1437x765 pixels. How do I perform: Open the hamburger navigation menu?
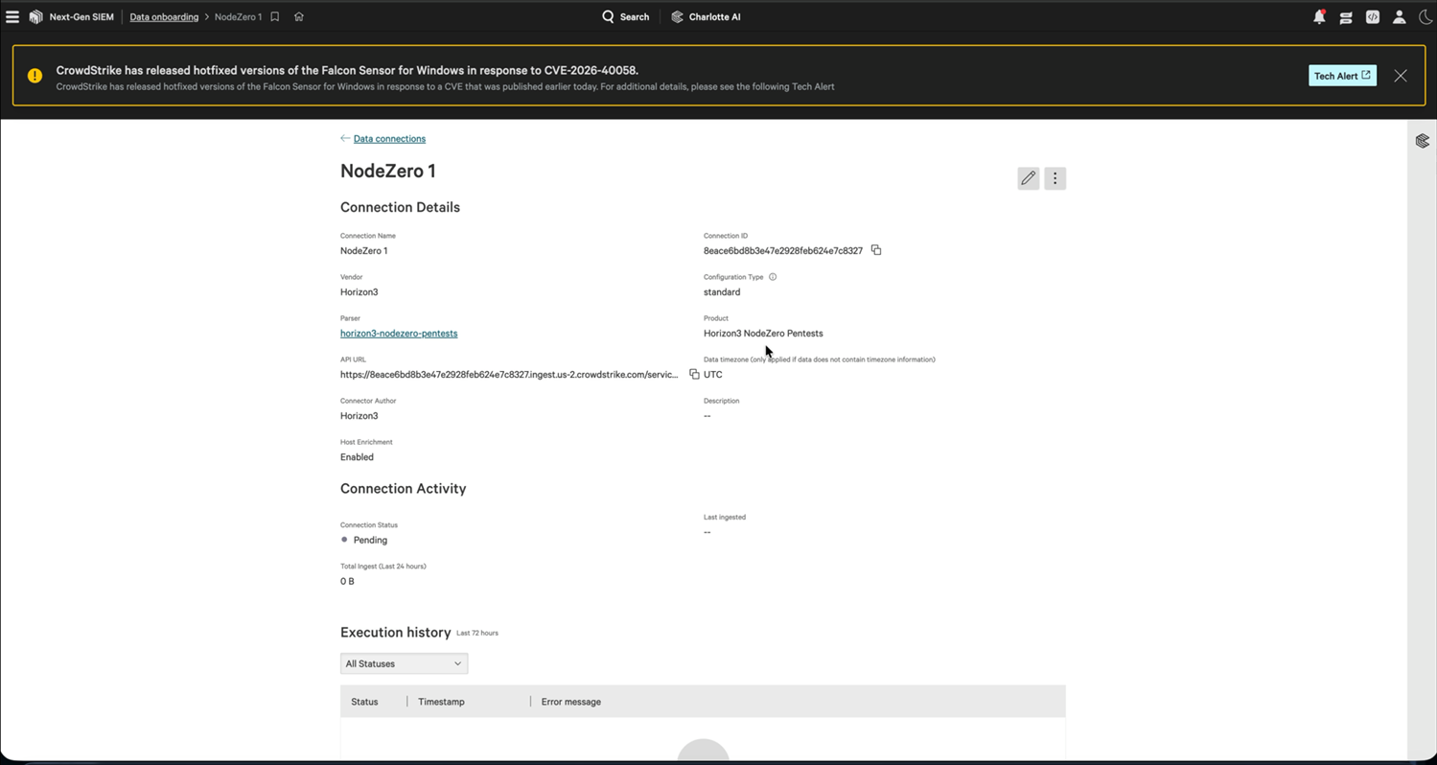point(12,17)
